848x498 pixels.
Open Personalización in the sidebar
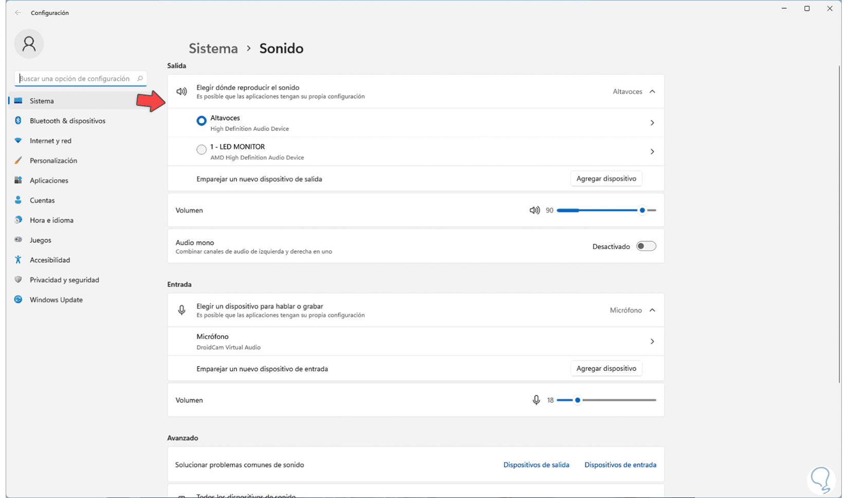point(53,161)
